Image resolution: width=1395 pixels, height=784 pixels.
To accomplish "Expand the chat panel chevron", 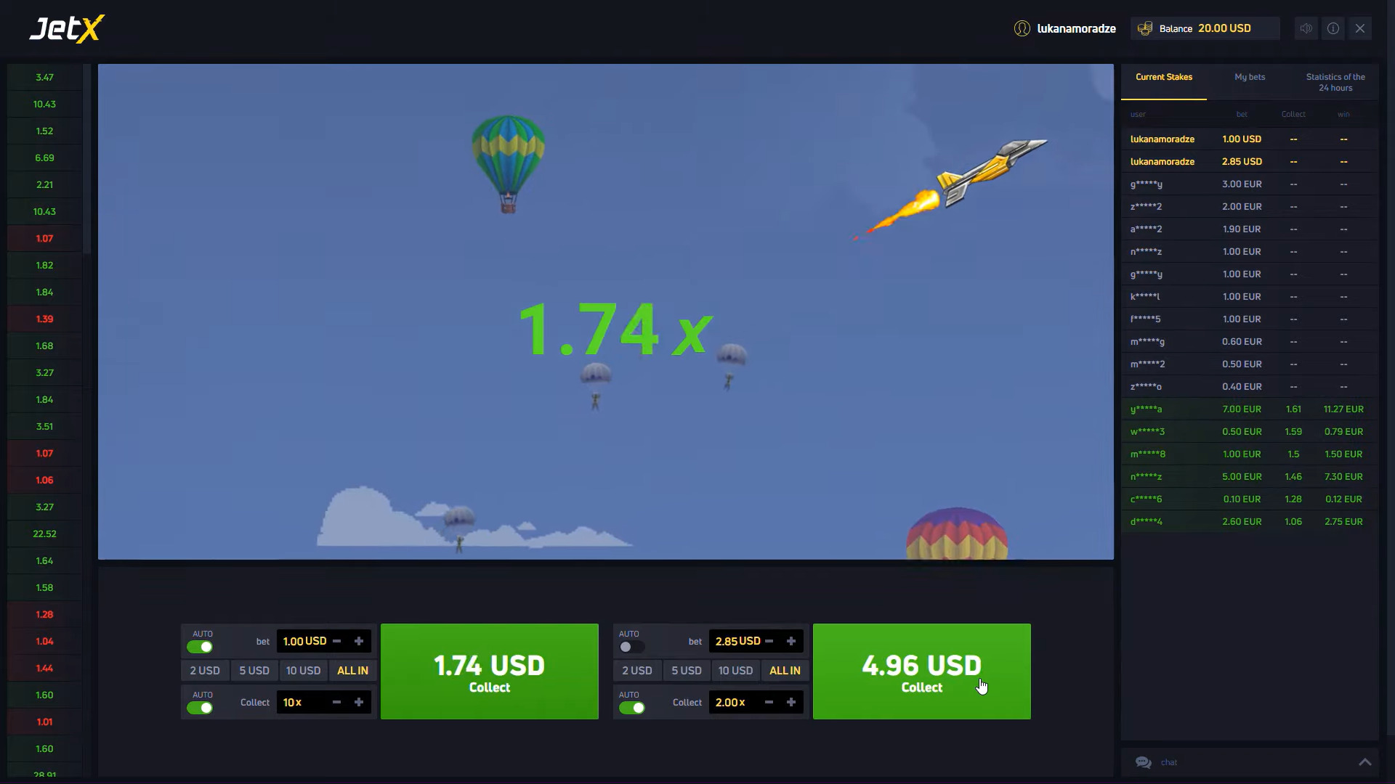I will [1365, 762].
